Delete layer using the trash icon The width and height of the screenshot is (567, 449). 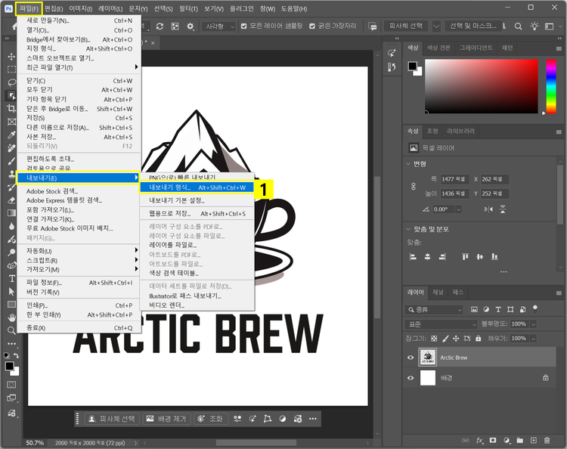click(547, 440)
